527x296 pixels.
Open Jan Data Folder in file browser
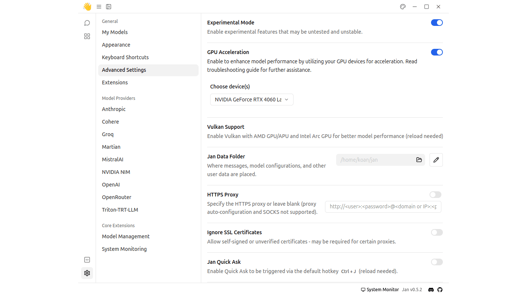(x=419, y=160)
